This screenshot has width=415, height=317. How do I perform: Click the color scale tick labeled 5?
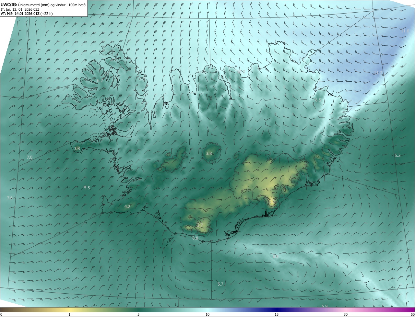click(138, 314)
